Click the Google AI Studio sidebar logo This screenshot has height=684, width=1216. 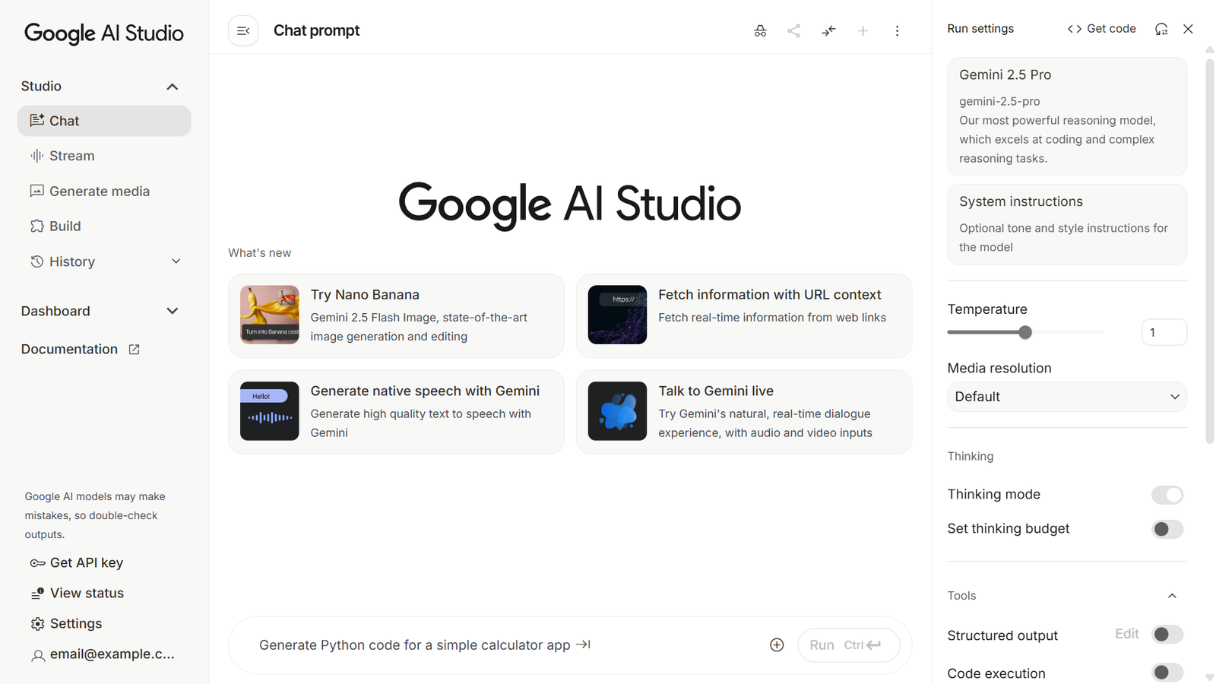(x=104, y=33)
